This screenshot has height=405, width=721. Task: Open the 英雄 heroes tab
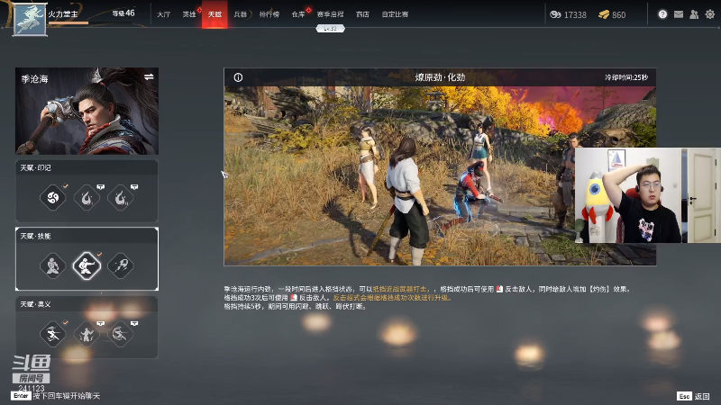pyautogui.click(x=189, y=14)
